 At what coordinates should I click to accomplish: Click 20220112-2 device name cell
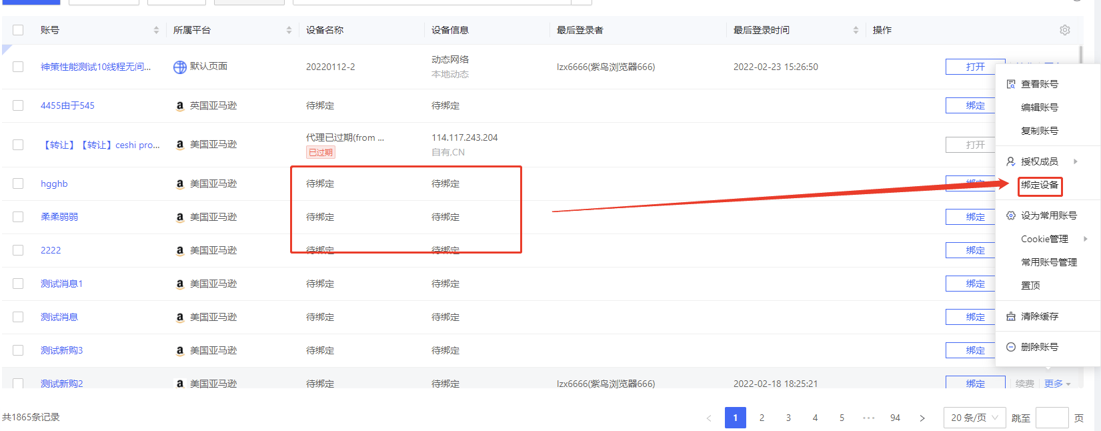pyautogui.click(x=331, y=67)
